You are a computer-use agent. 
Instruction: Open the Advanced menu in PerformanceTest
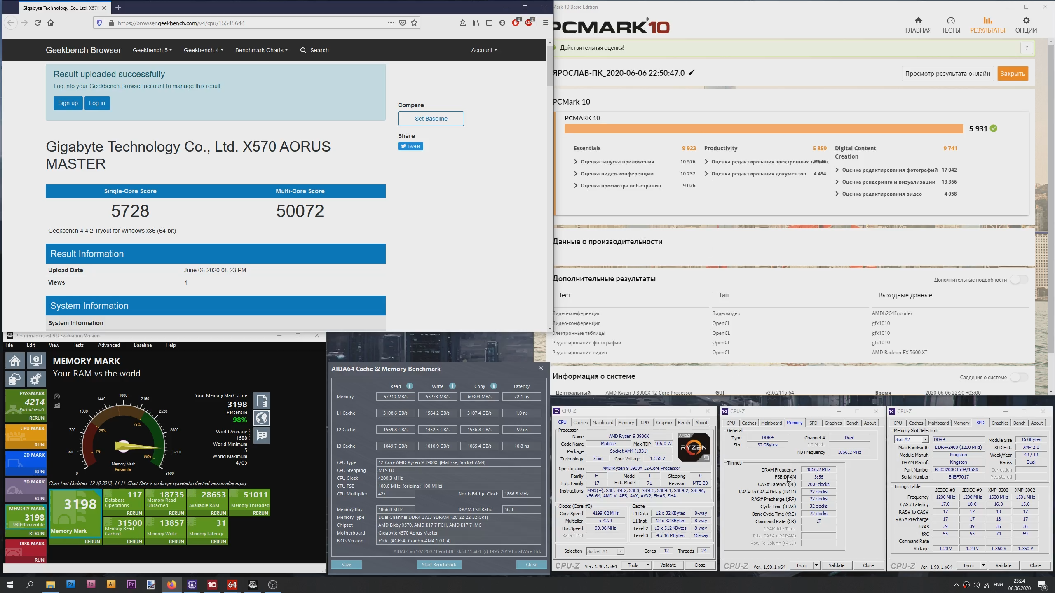[x=109, y=345]
